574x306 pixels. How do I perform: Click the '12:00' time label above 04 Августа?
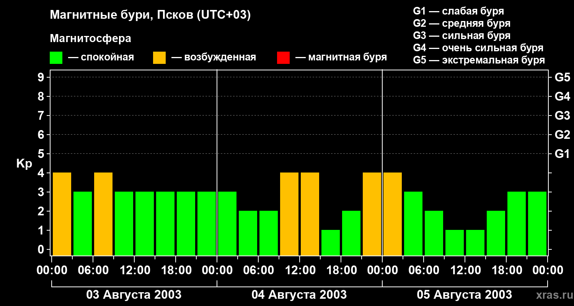tap(300, 270)
